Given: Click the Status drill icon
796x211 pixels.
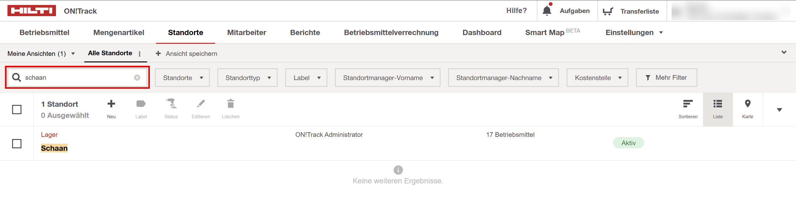Looking at the screenshot, I should click(171, 104).
